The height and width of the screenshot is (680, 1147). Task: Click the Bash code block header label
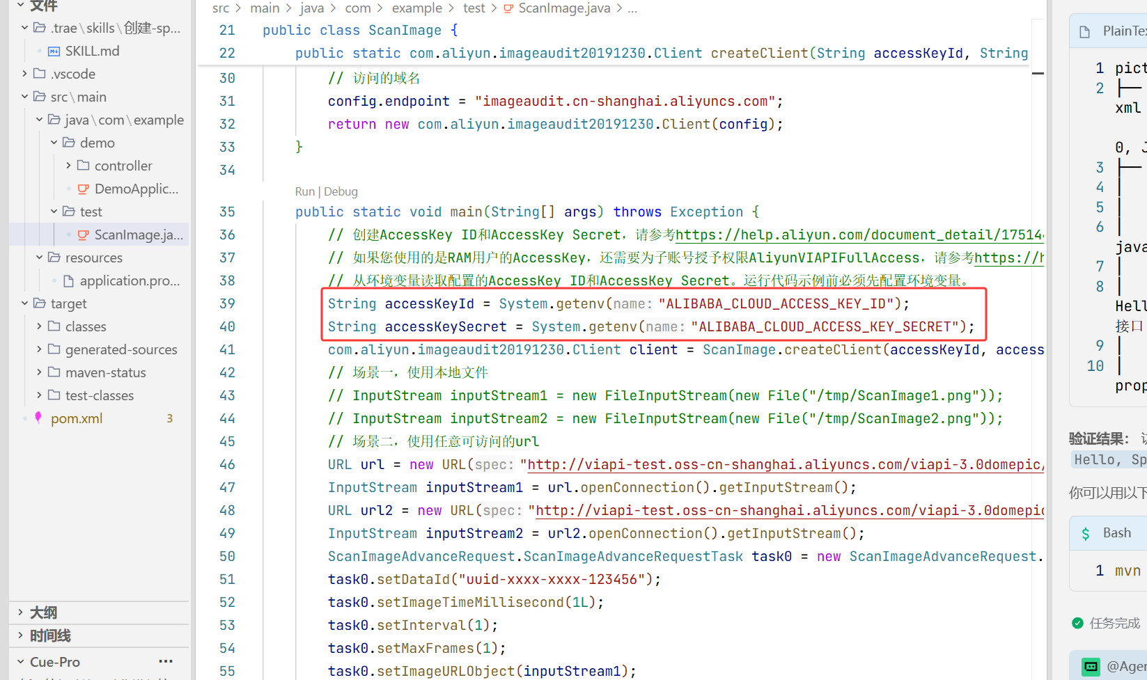click(1117, 533)
